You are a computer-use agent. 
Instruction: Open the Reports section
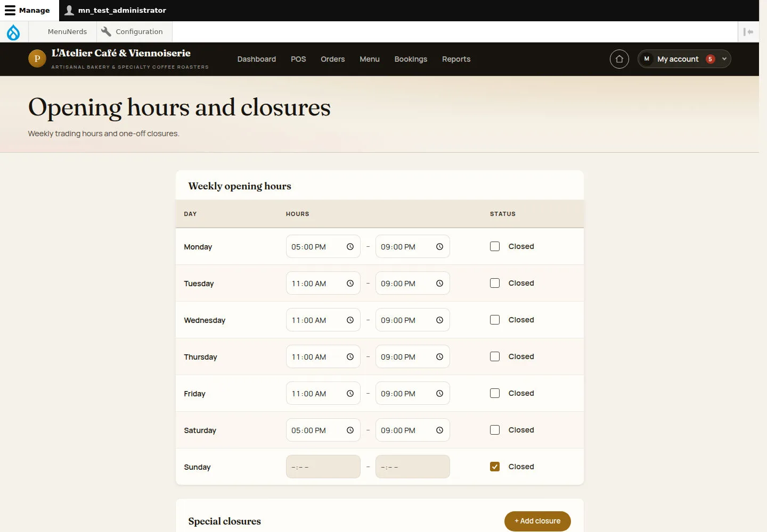[x=456, y=59]
